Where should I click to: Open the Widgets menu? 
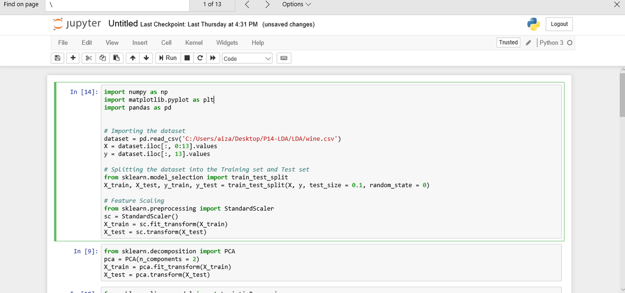point(227,43)
